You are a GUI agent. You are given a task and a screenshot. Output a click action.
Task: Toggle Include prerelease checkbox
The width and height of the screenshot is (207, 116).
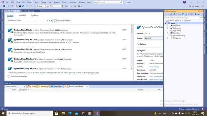coord(56,21)
